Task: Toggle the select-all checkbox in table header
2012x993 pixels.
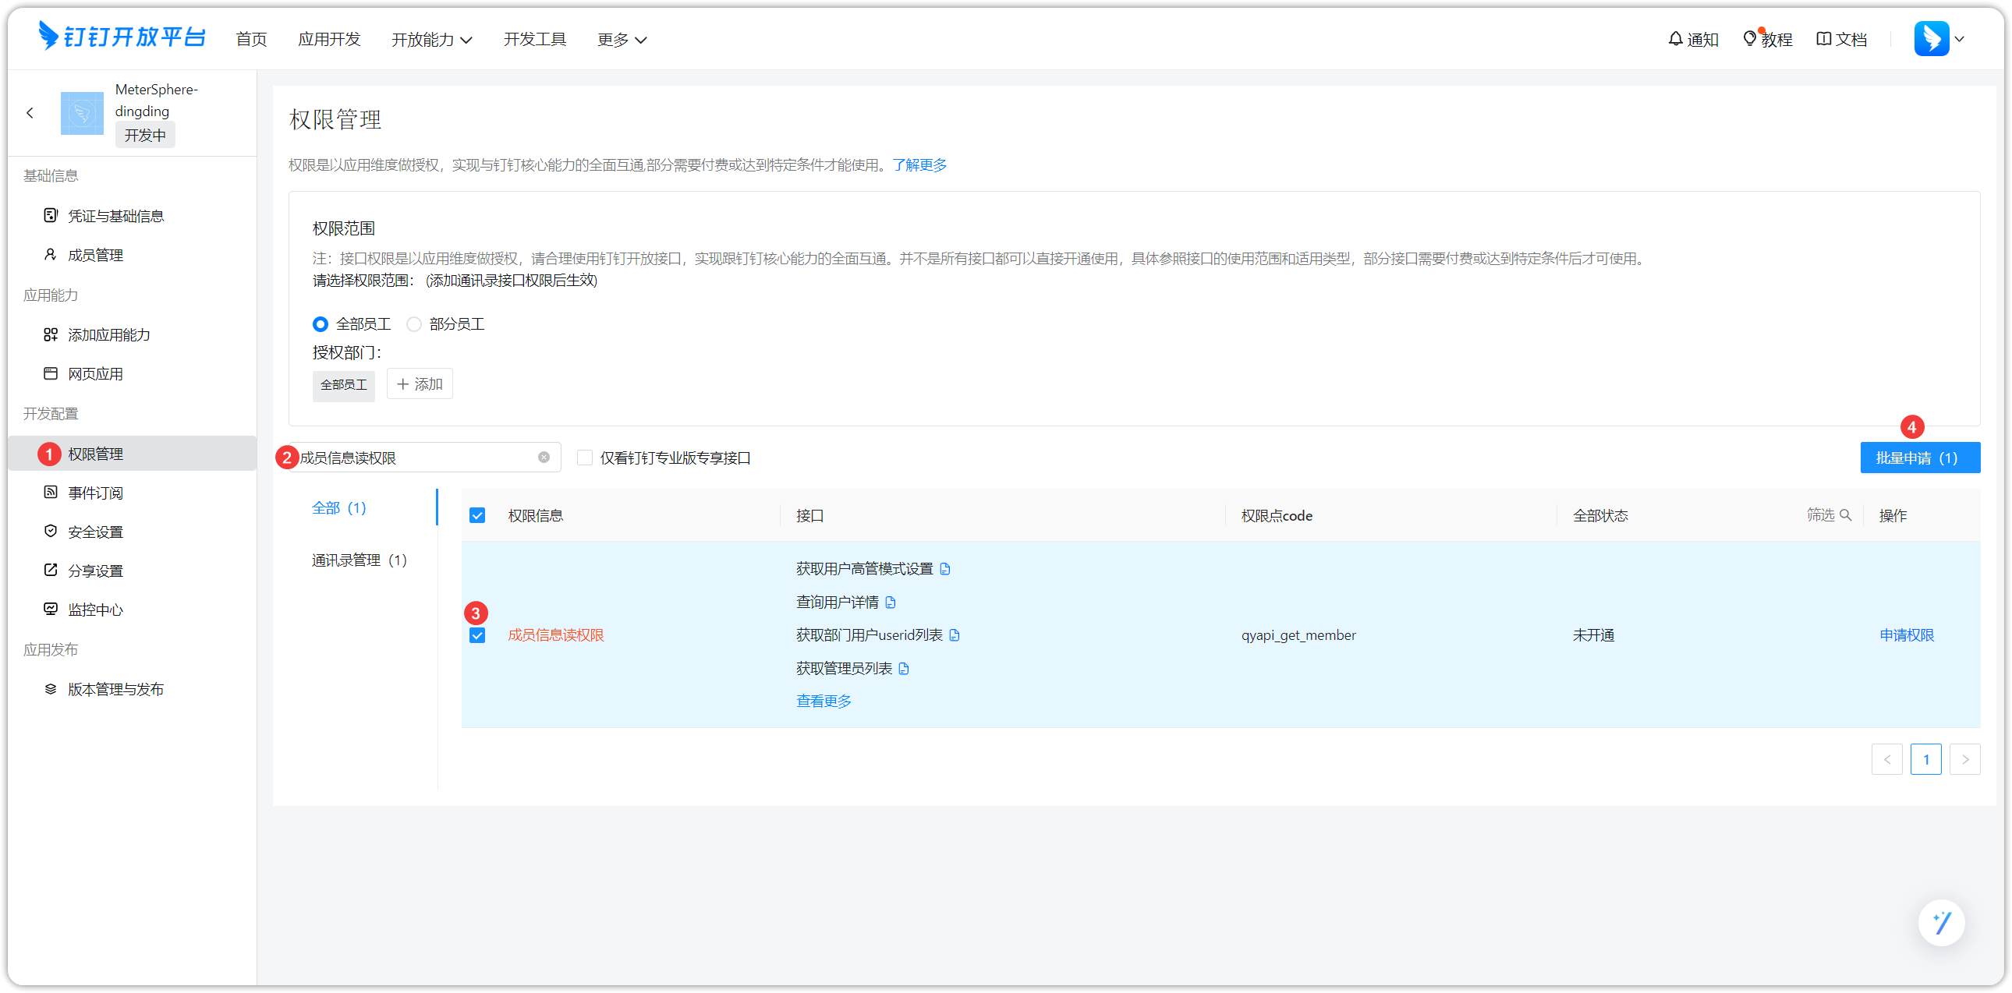Action: pos(477,515)
